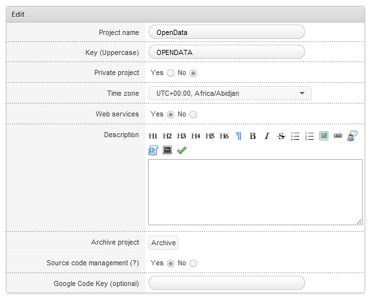Set Private project to Yes
This screenshot has width=371, height=299.
171,73
